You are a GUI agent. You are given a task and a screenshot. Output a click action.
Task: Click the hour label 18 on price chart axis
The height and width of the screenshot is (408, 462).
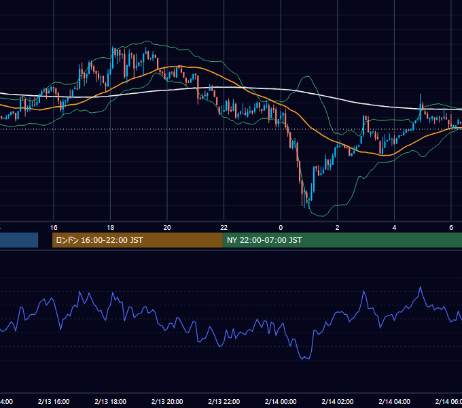point(110,228)
